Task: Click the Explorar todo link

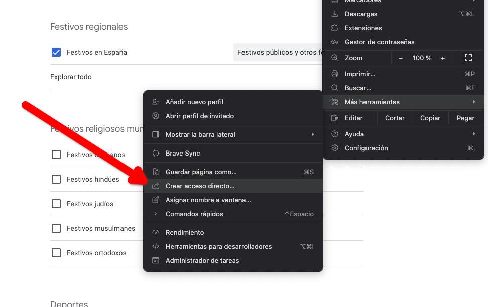Action: pos(71,77)
